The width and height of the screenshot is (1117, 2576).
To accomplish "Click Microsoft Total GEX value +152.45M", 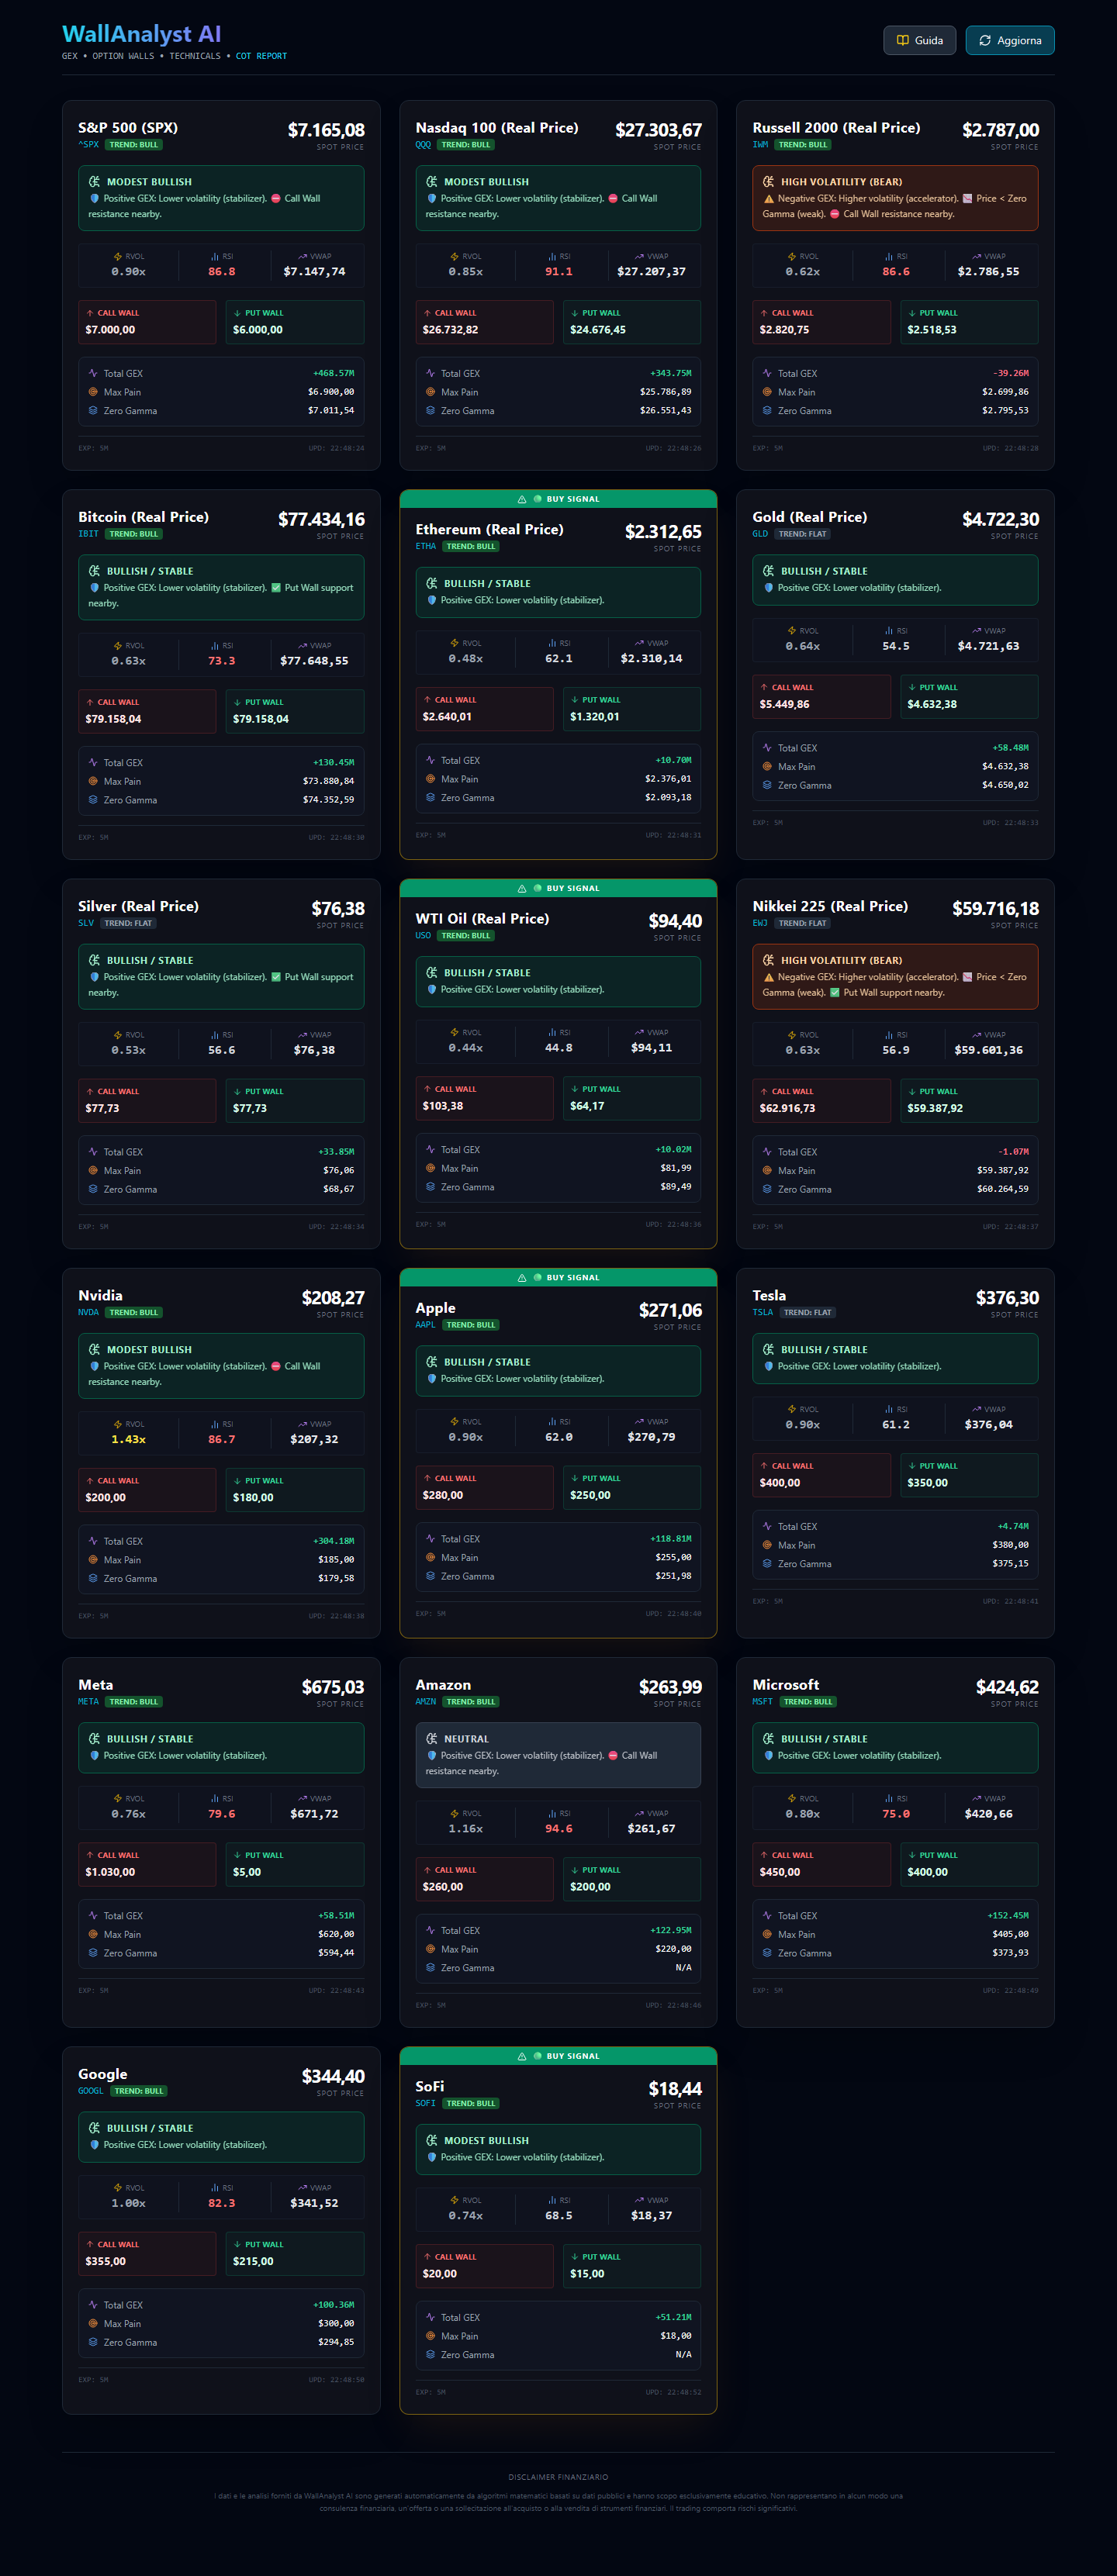I will [1008, 1915].
